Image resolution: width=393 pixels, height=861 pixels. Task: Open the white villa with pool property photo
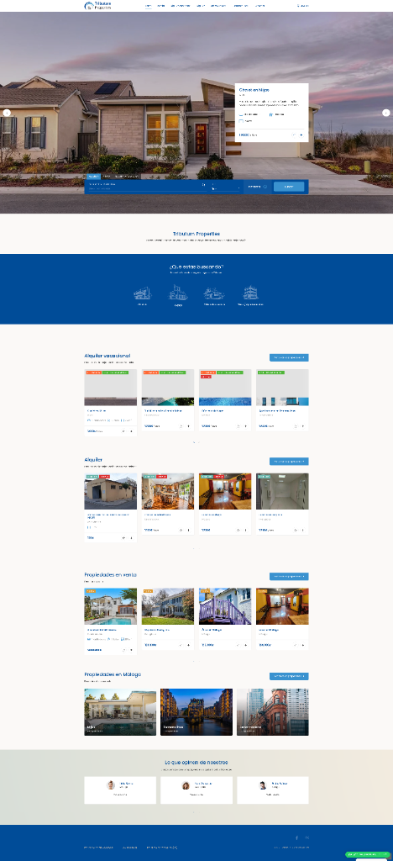[111, 606]
